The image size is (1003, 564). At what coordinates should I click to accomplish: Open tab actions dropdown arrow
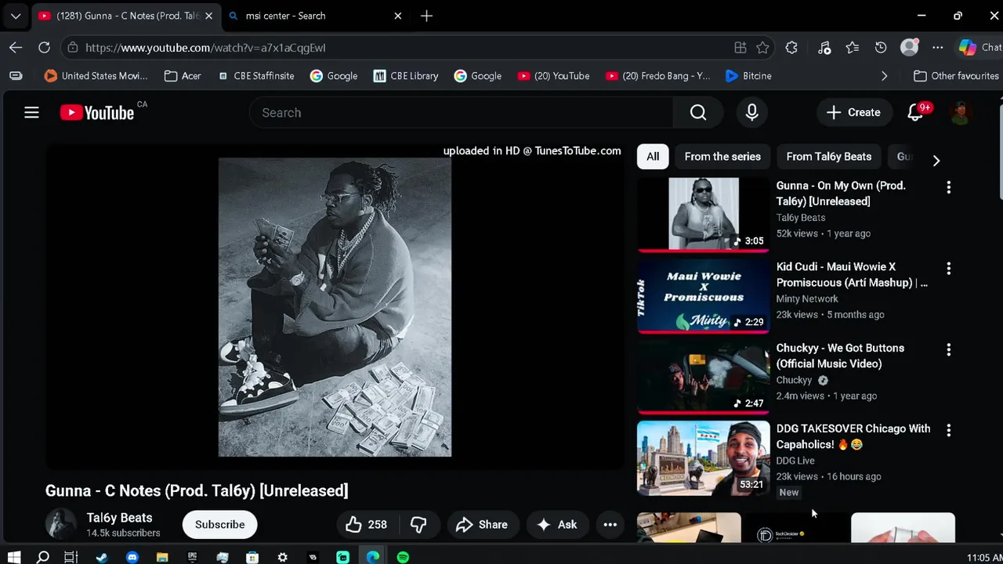pos(16,16)
